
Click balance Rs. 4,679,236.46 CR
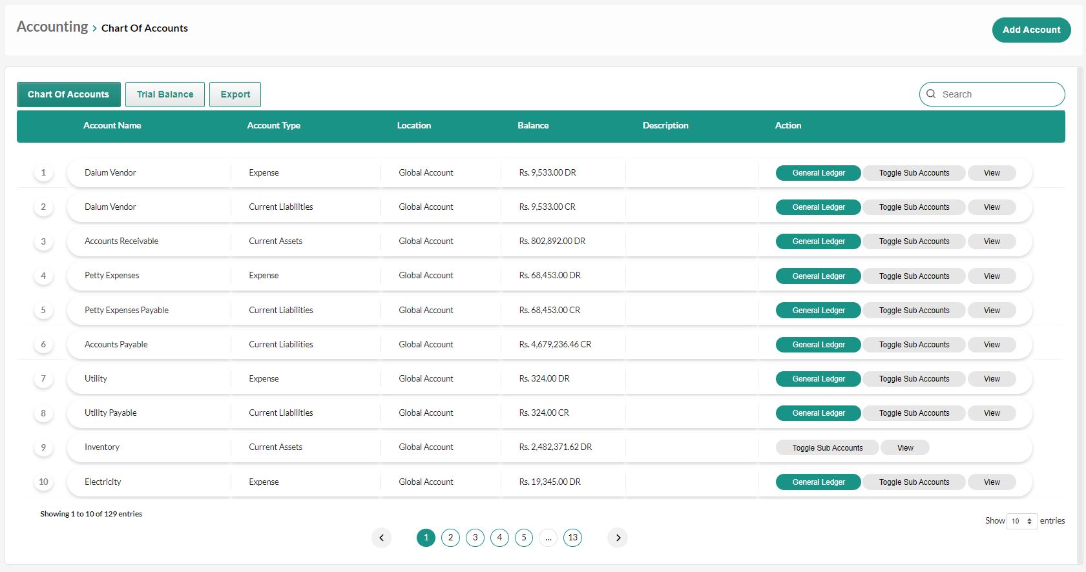[x=555, y=344]
